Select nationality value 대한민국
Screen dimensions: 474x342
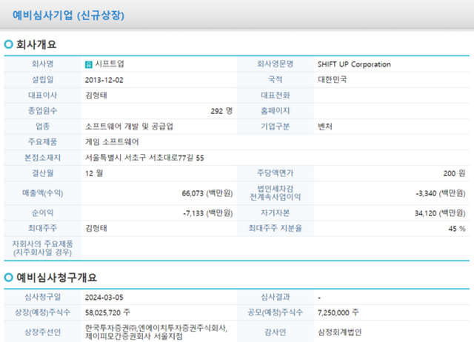point(333,80)
